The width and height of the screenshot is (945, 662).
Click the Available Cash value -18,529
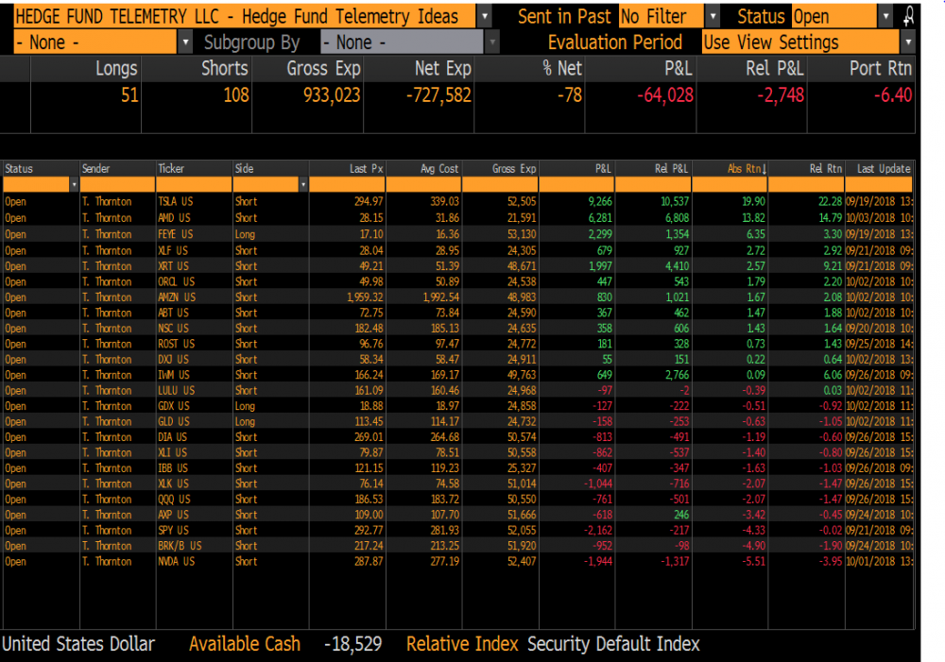[353, 644]
